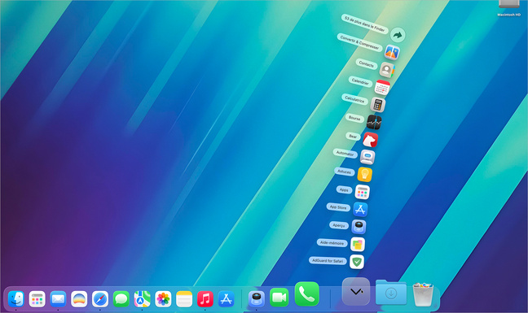The image size is (528, 313).
Task: Open App Store icon in the Dock
Action: (227, 298)
